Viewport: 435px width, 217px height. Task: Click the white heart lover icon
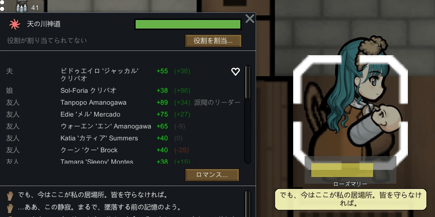coord(235,71)
